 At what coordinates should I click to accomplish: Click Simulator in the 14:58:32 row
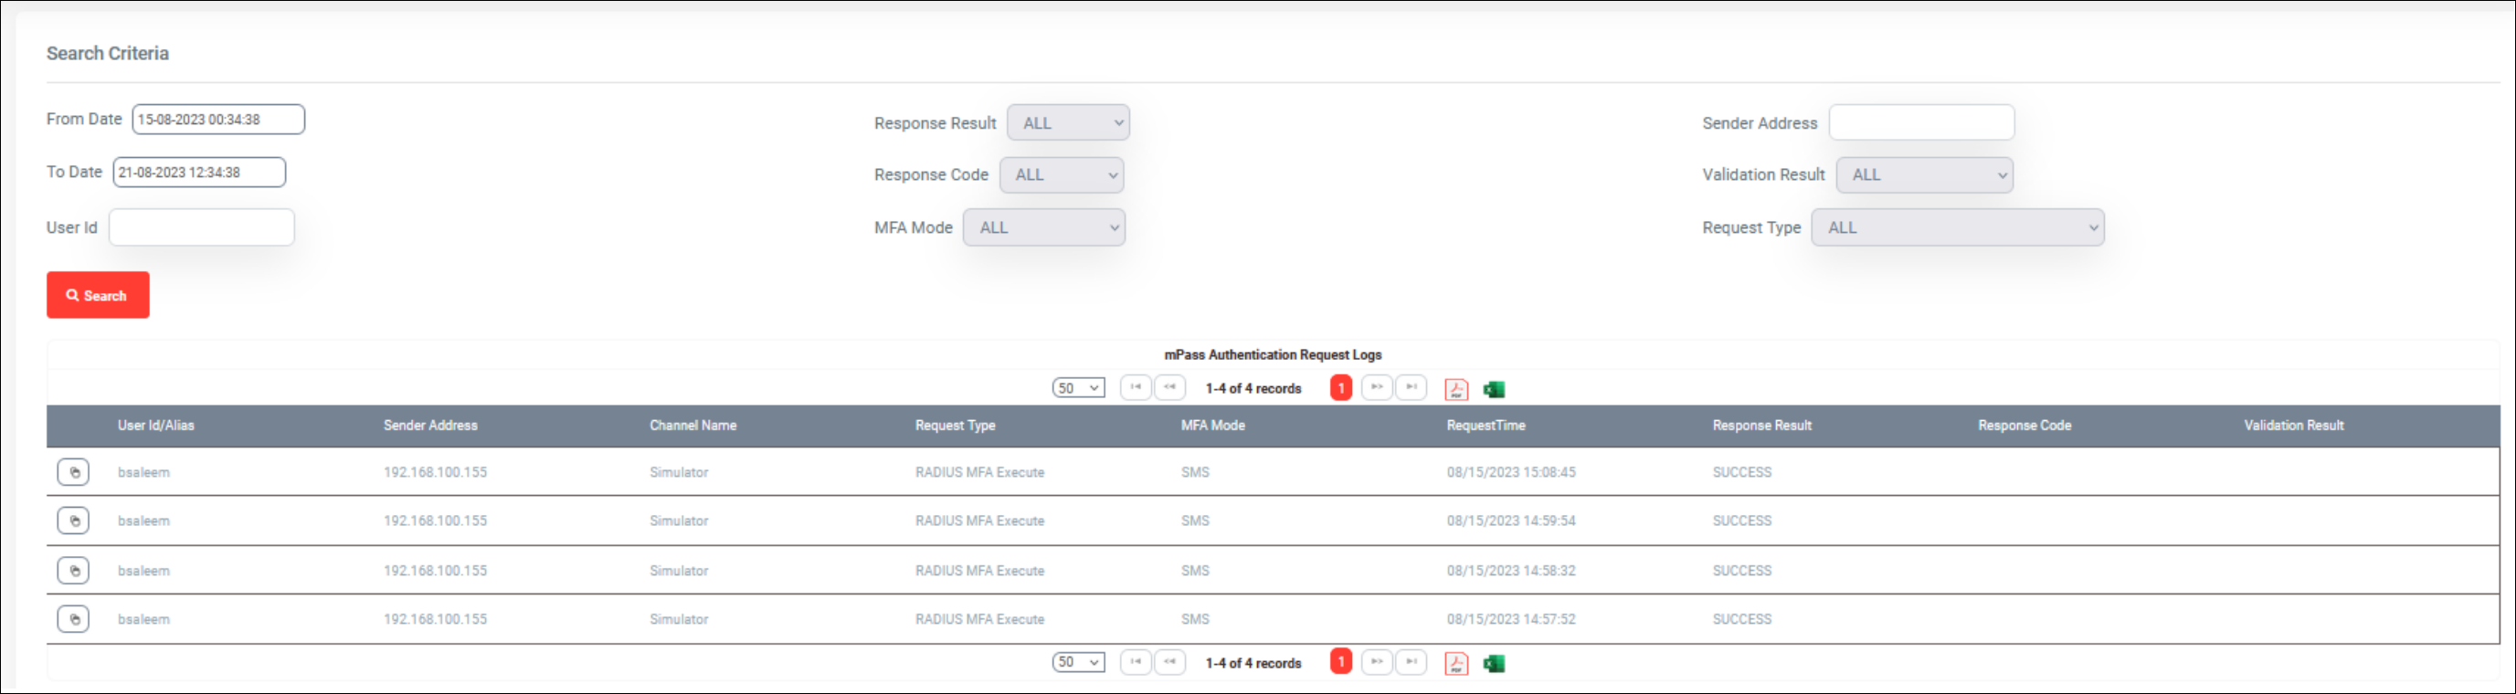679,571
